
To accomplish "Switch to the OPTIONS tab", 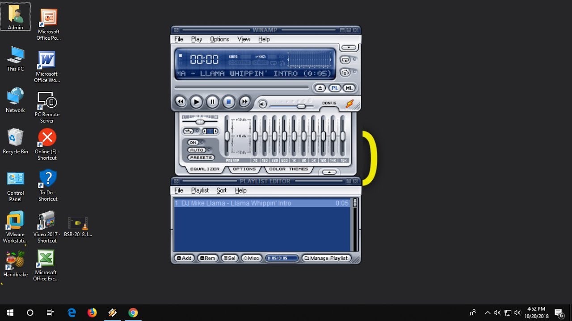I will point(244,169).
